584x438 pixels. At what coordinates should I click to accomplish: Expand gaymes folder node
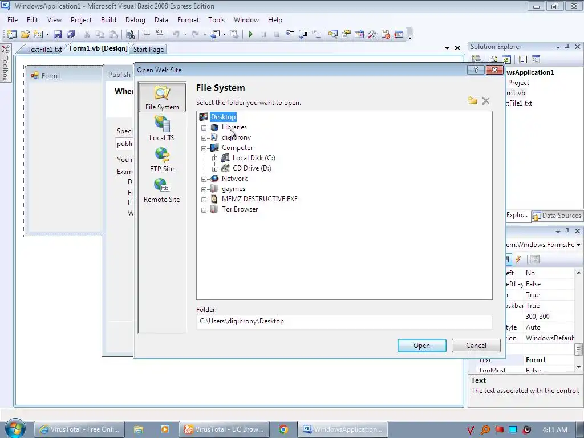coord(204,189)
